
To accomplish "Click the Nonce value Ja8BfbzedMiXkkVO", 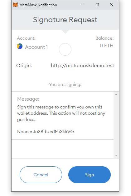I will [x=53, y=132].
